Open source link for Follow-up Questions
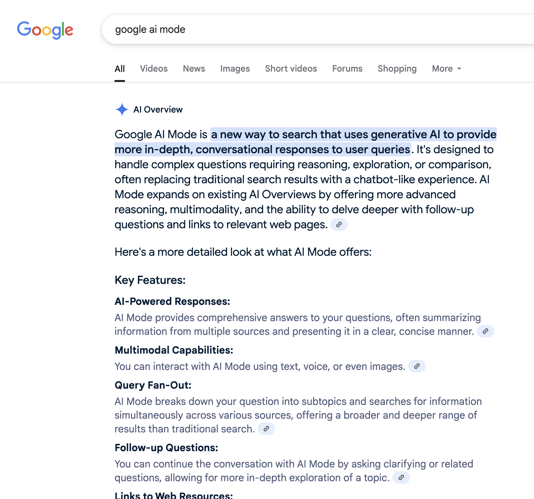Viewport: 534px width, 499px height. 401,477
